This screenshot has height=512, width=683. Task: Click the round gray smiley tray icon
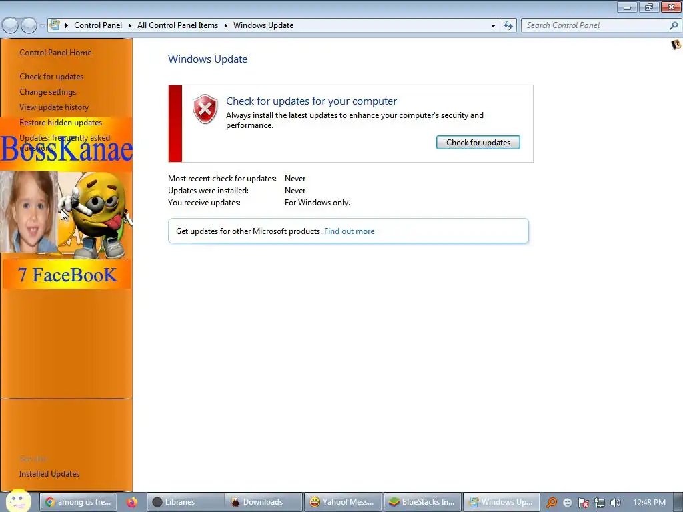tap(567, 503)
